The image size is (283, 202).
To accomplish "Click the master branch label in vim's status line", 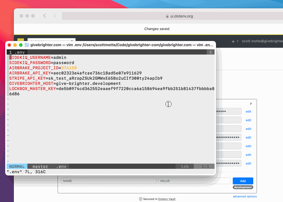I will pyautogui.click(x=40, y=167).
